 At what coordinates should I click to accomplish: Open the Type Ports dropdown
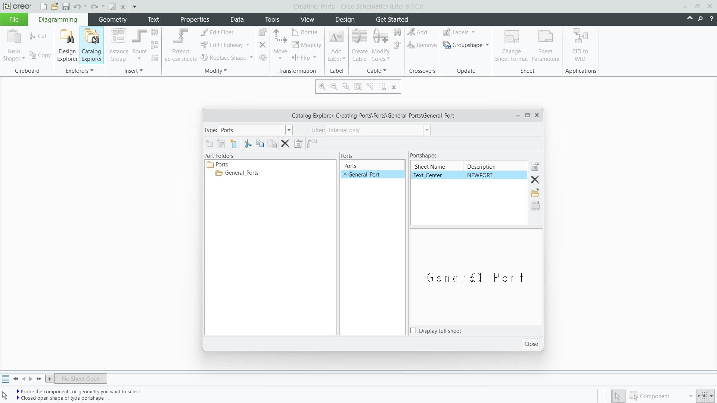click(289, 130)
